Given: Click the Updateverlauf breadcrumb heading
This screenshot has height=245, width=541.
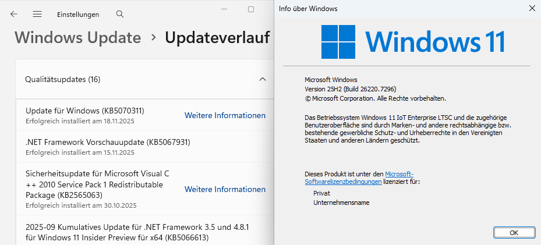Looking at the screenshot, I should [217, 37].
